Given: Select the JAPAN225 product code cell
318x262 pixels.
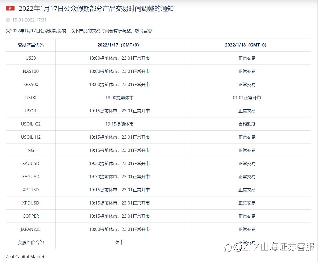Looking at the screenshot, I should coord(31,229).
